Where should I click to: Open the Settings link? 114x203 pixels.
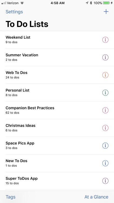point(14,12)
